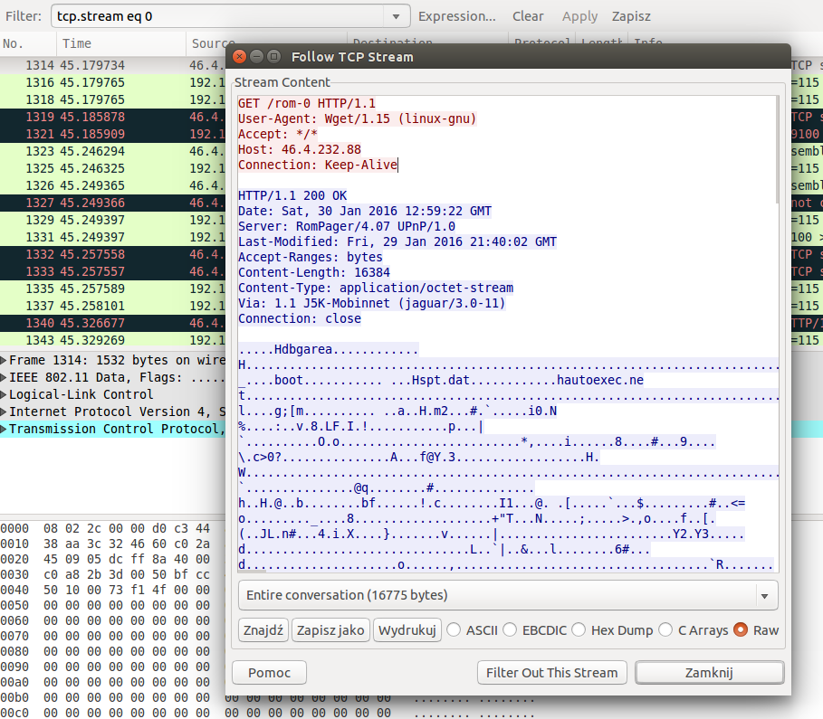Select the C Arrays radio button

pyautogui.click(x=665, y=629)
